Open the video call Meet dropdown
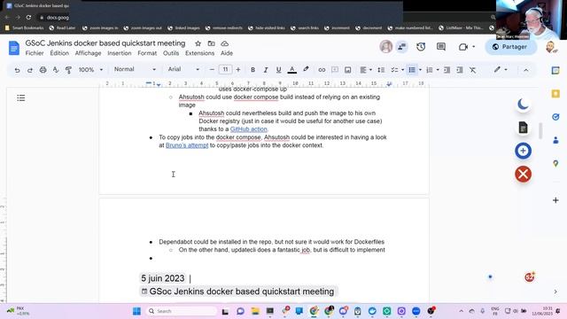567x319 pixels. [x=467, y=47]
